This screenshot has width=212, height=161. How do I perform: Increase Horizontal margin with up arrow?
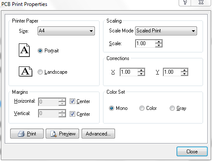pyautogui.click(x=62, y=100)
